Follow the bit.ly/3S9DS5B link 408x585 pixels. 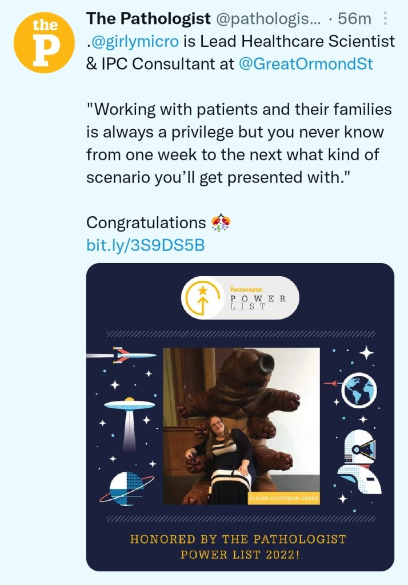pyautogui.click(x=145, y=245)
